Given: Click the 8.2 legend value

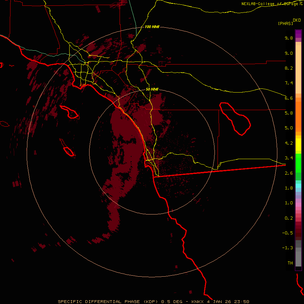Looking at the screenshot, I should click(289, 68).
